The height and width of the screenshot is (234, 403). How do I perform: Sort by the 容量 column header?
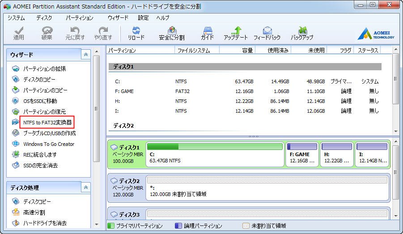[x=237, y=51]
